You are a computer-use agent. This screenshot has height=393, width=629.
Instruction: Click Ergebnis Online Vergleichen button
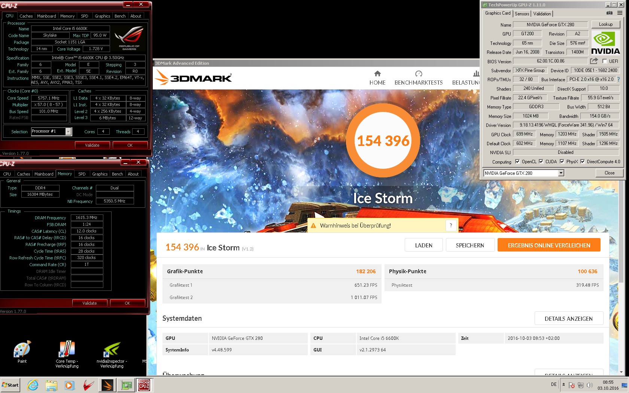549,245
